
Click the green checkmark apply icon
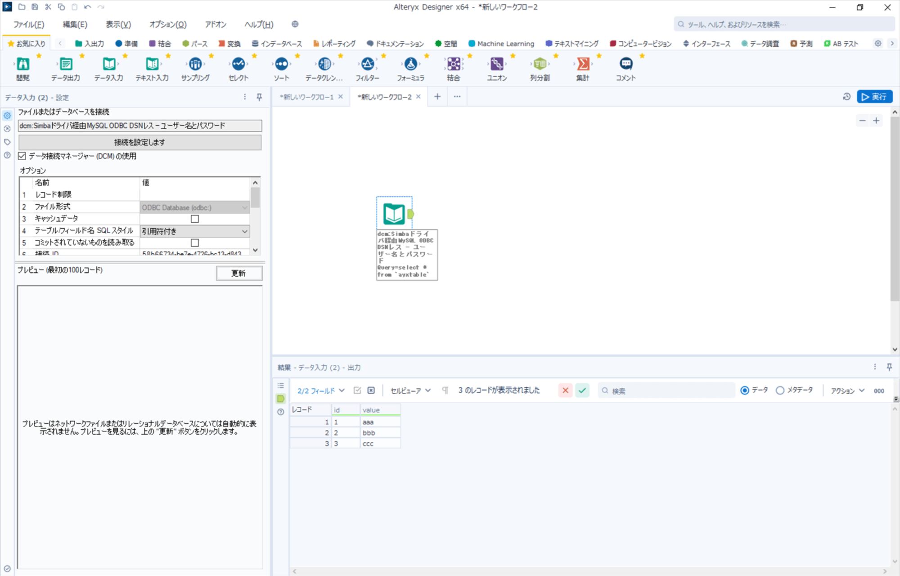582,391
